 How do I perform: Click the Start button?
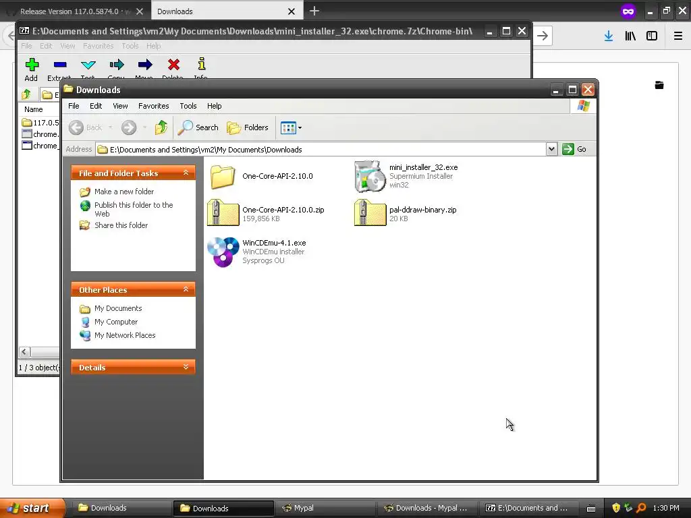[32, 508]
